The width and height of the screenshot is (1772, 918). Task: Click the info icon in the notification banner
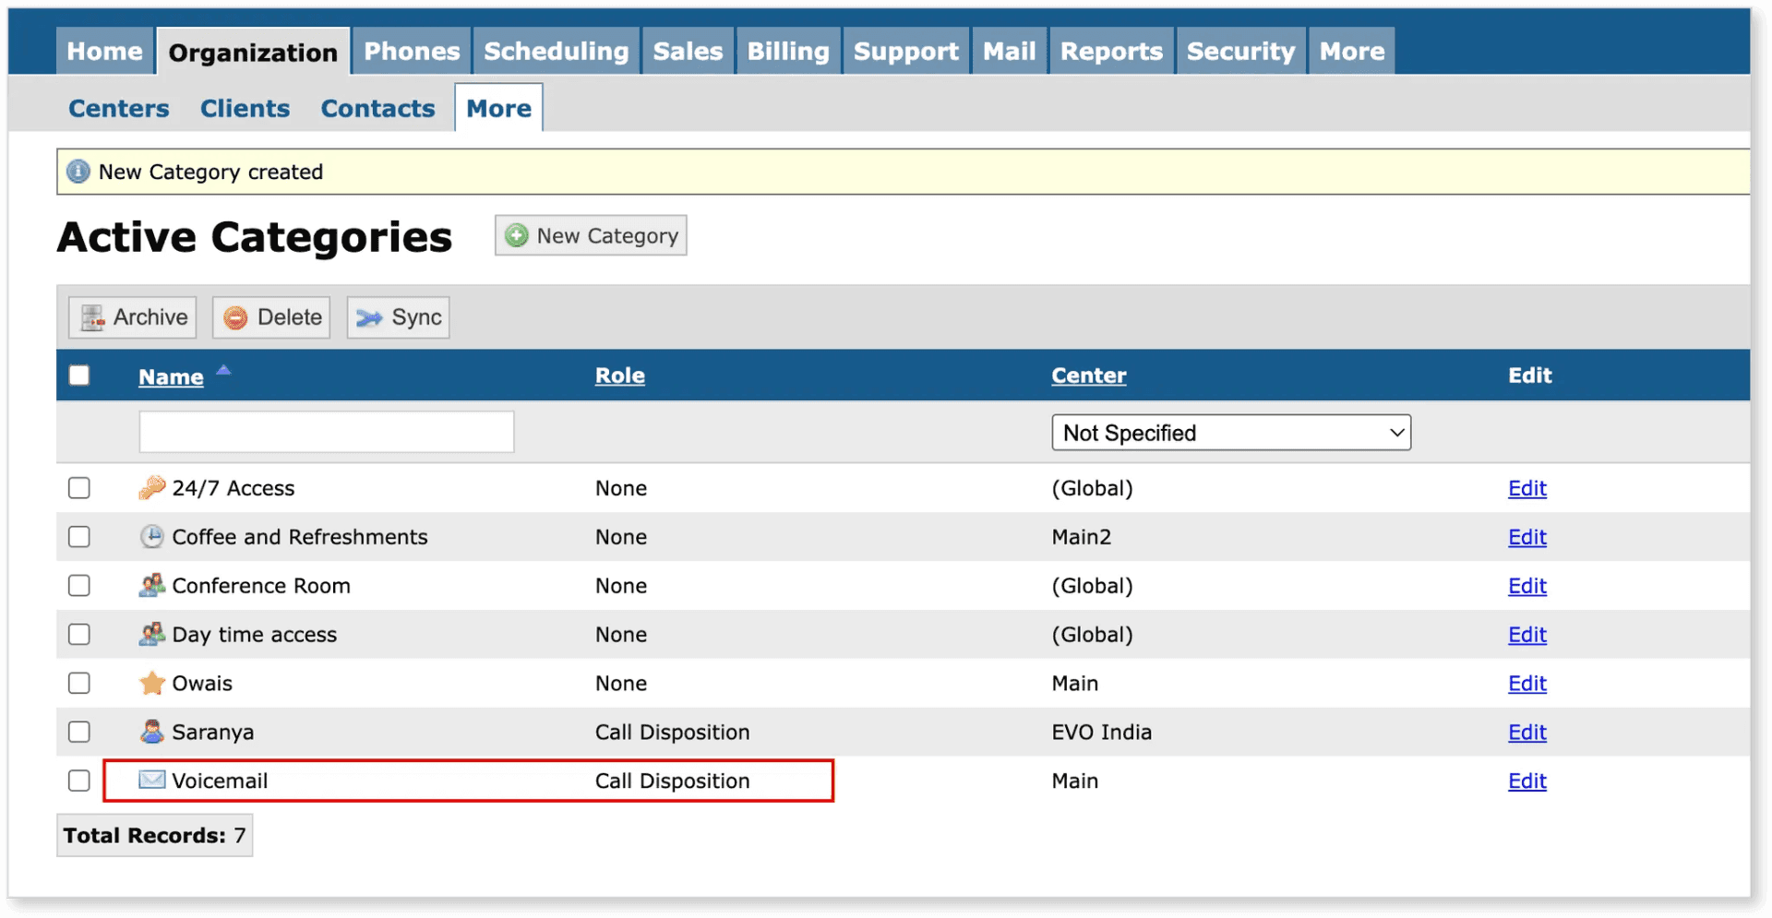78,172
